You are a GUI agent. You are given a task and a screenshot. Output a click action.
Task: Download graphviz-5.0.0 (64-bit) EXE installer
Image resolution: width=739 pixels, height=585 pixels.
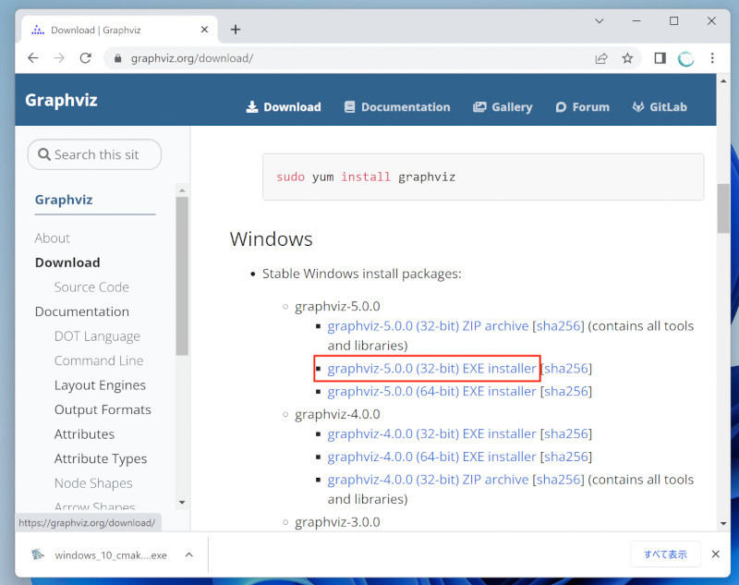431,391
